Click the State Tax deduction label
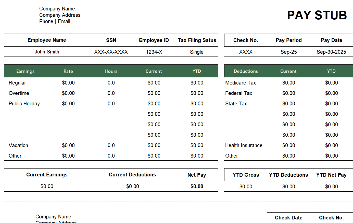 click(236, 104)
